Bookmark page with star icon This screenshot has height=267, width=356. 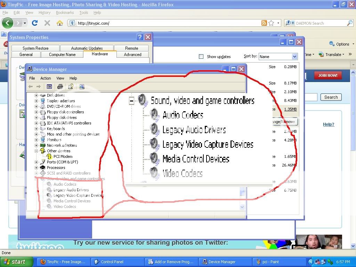click(x=271, y=23)
